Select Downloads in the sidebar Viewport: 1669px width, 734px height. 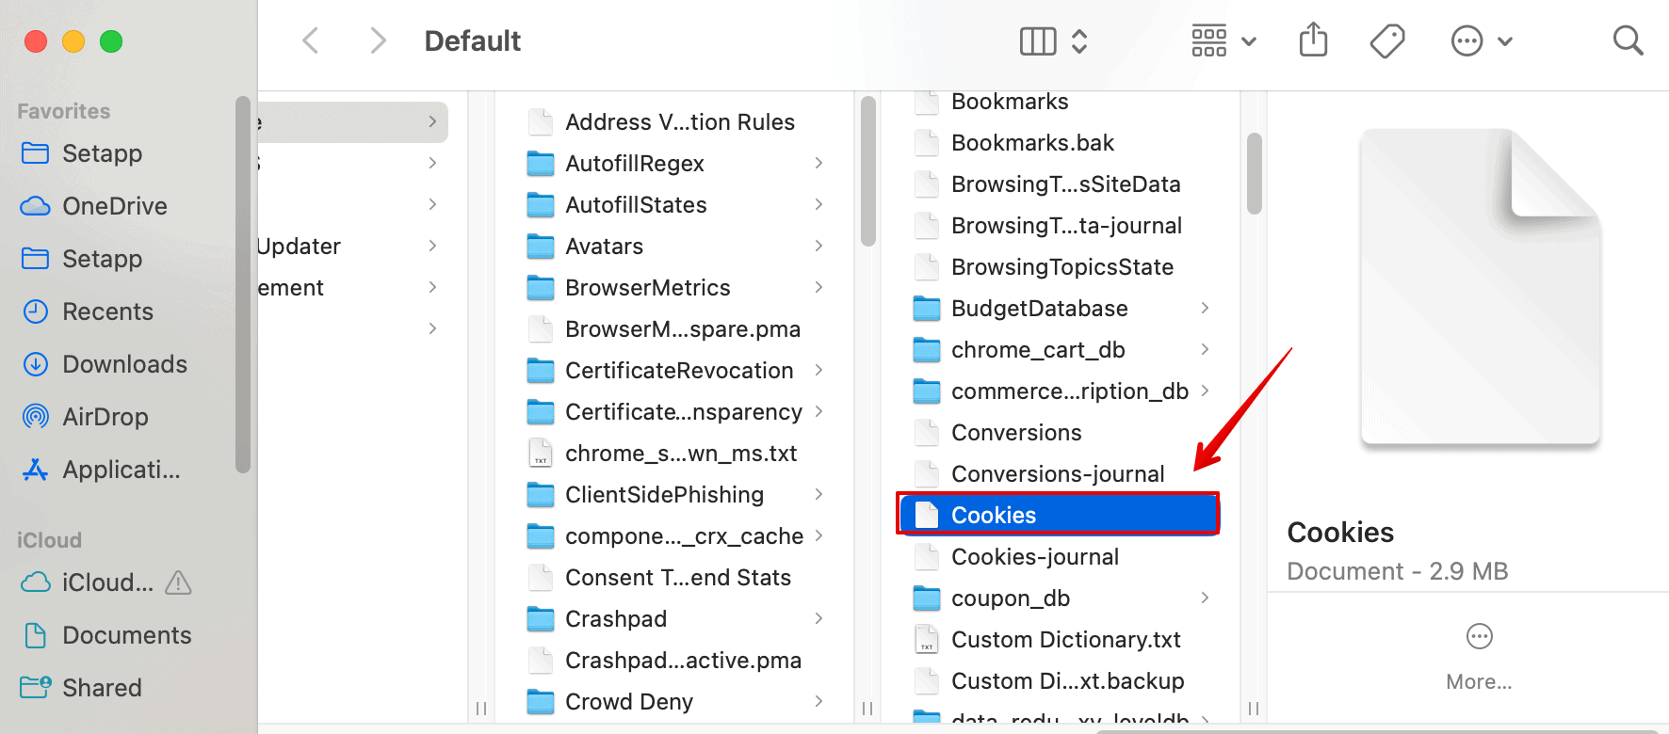[124, 364]
